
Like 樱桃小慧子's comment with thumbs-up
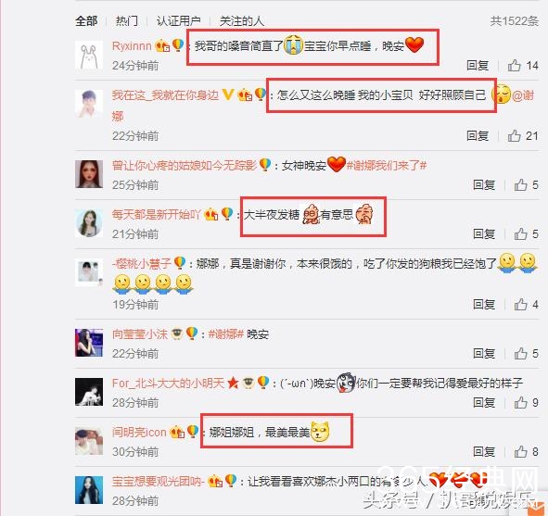[520, 304]
